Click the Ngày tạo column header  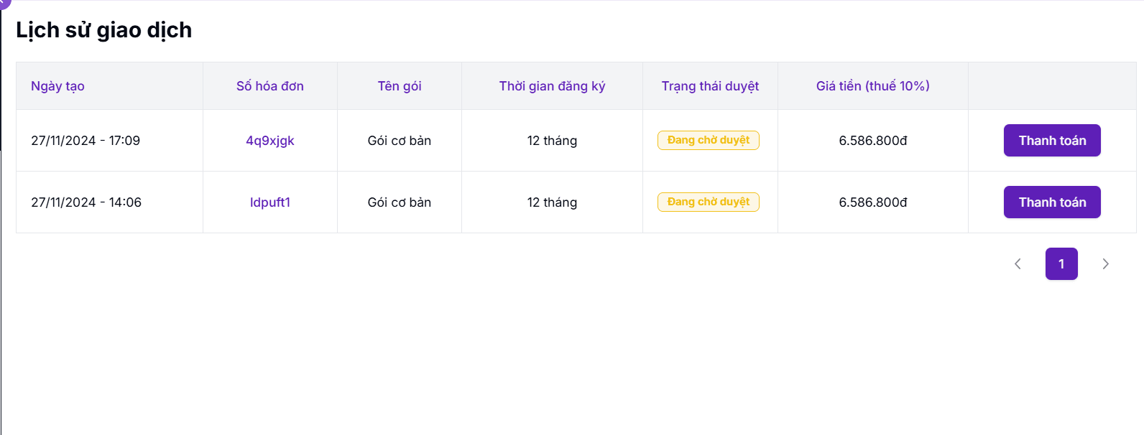point(57,86)
